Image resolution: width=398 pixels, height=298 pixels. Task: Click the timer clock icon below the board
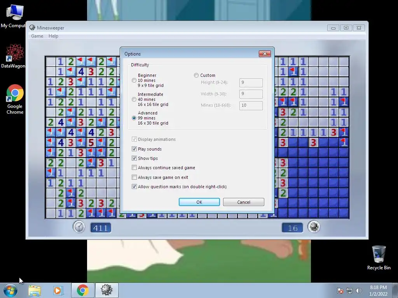(x=79, y=227)
